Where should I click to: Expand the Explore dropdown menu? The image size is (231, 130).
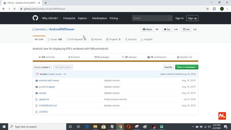tap(83, 18)
